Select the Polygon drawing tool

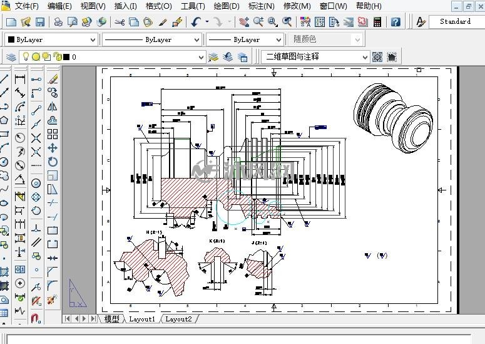(x=4, y=120)
